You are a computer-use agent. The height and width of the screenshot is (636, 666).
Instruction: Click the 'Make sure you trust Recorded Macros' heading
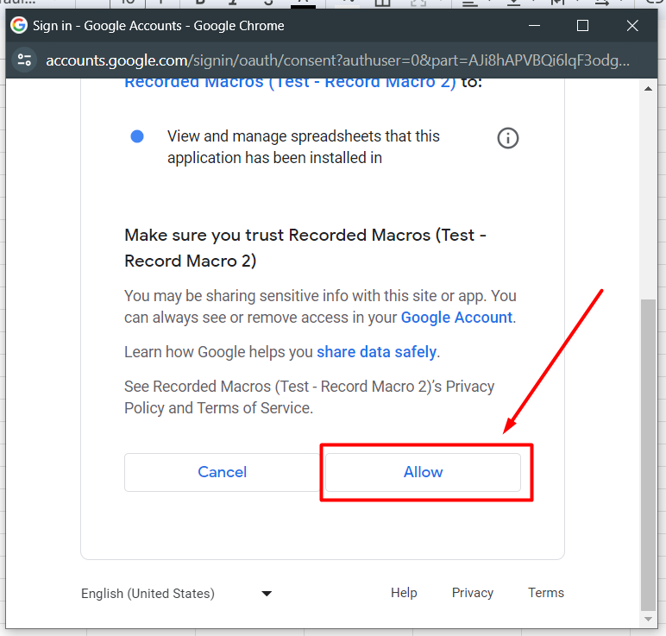[305, 248]
